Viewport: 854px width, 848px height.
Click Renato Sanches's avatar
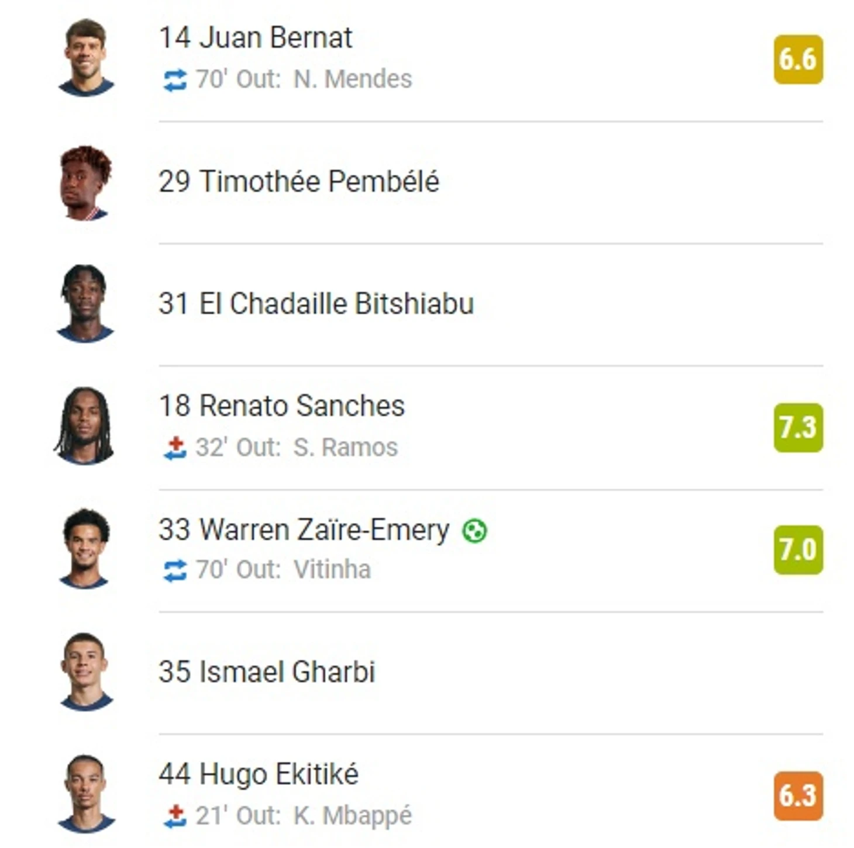[x=84, y=425]
